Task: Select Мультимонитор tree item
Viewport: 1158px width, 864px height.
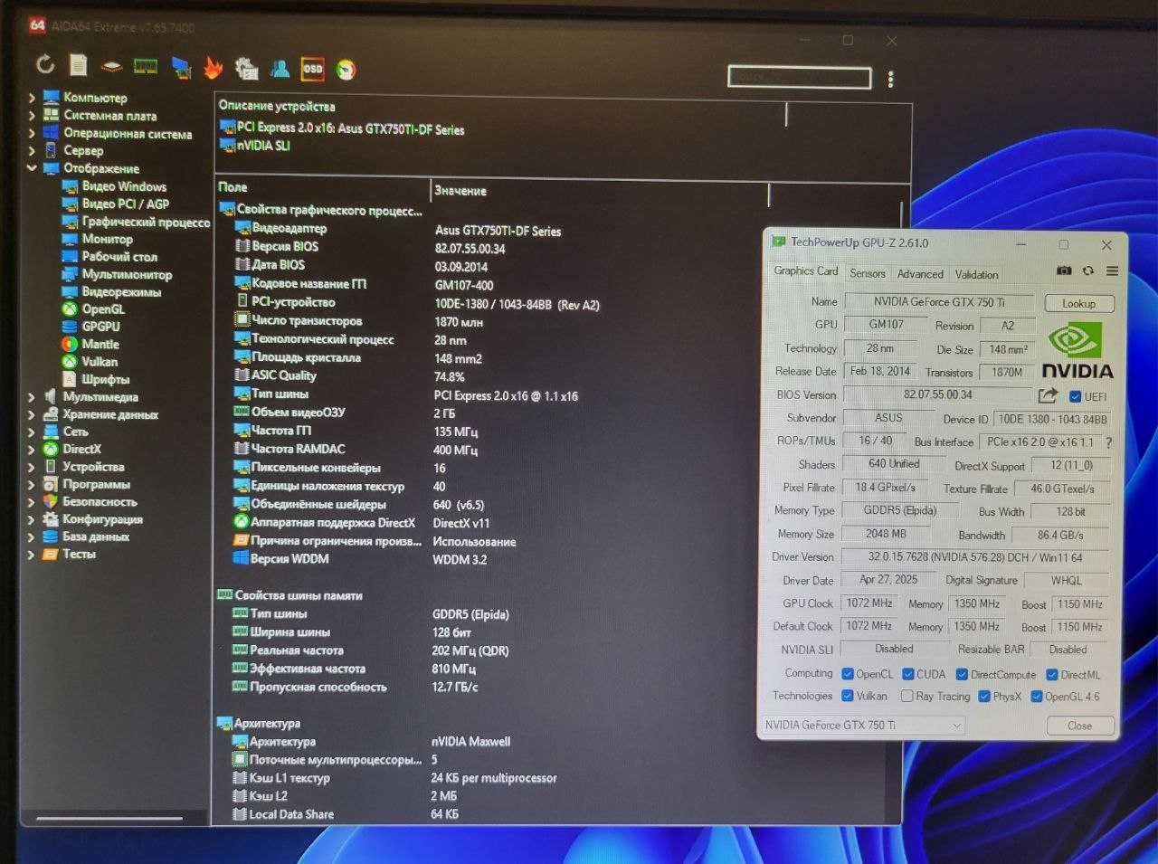Action: 126,274
